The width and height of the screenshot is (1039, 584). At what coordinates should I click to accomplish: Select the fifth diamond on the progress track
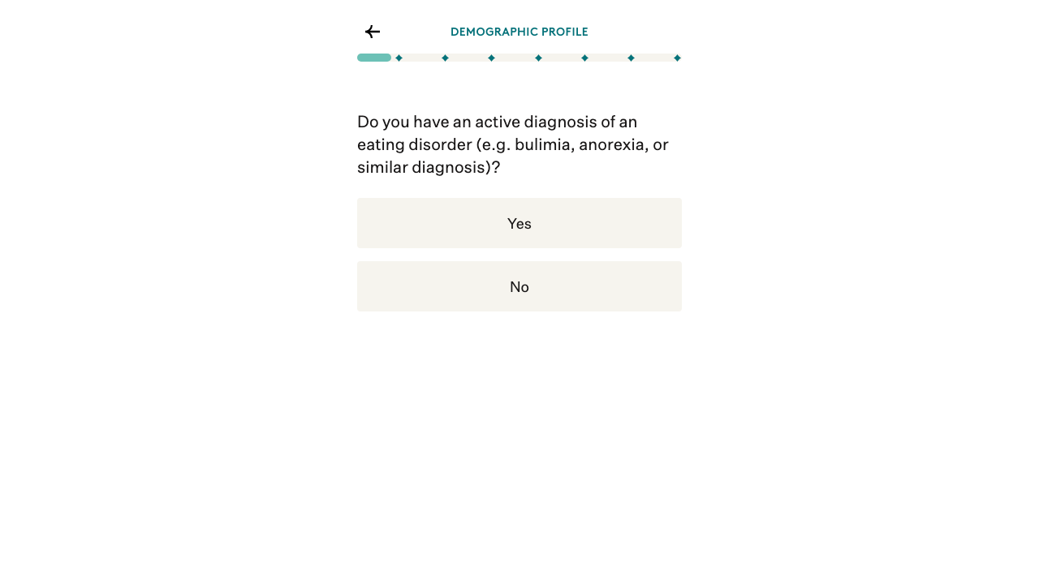[x=584, y=58]
